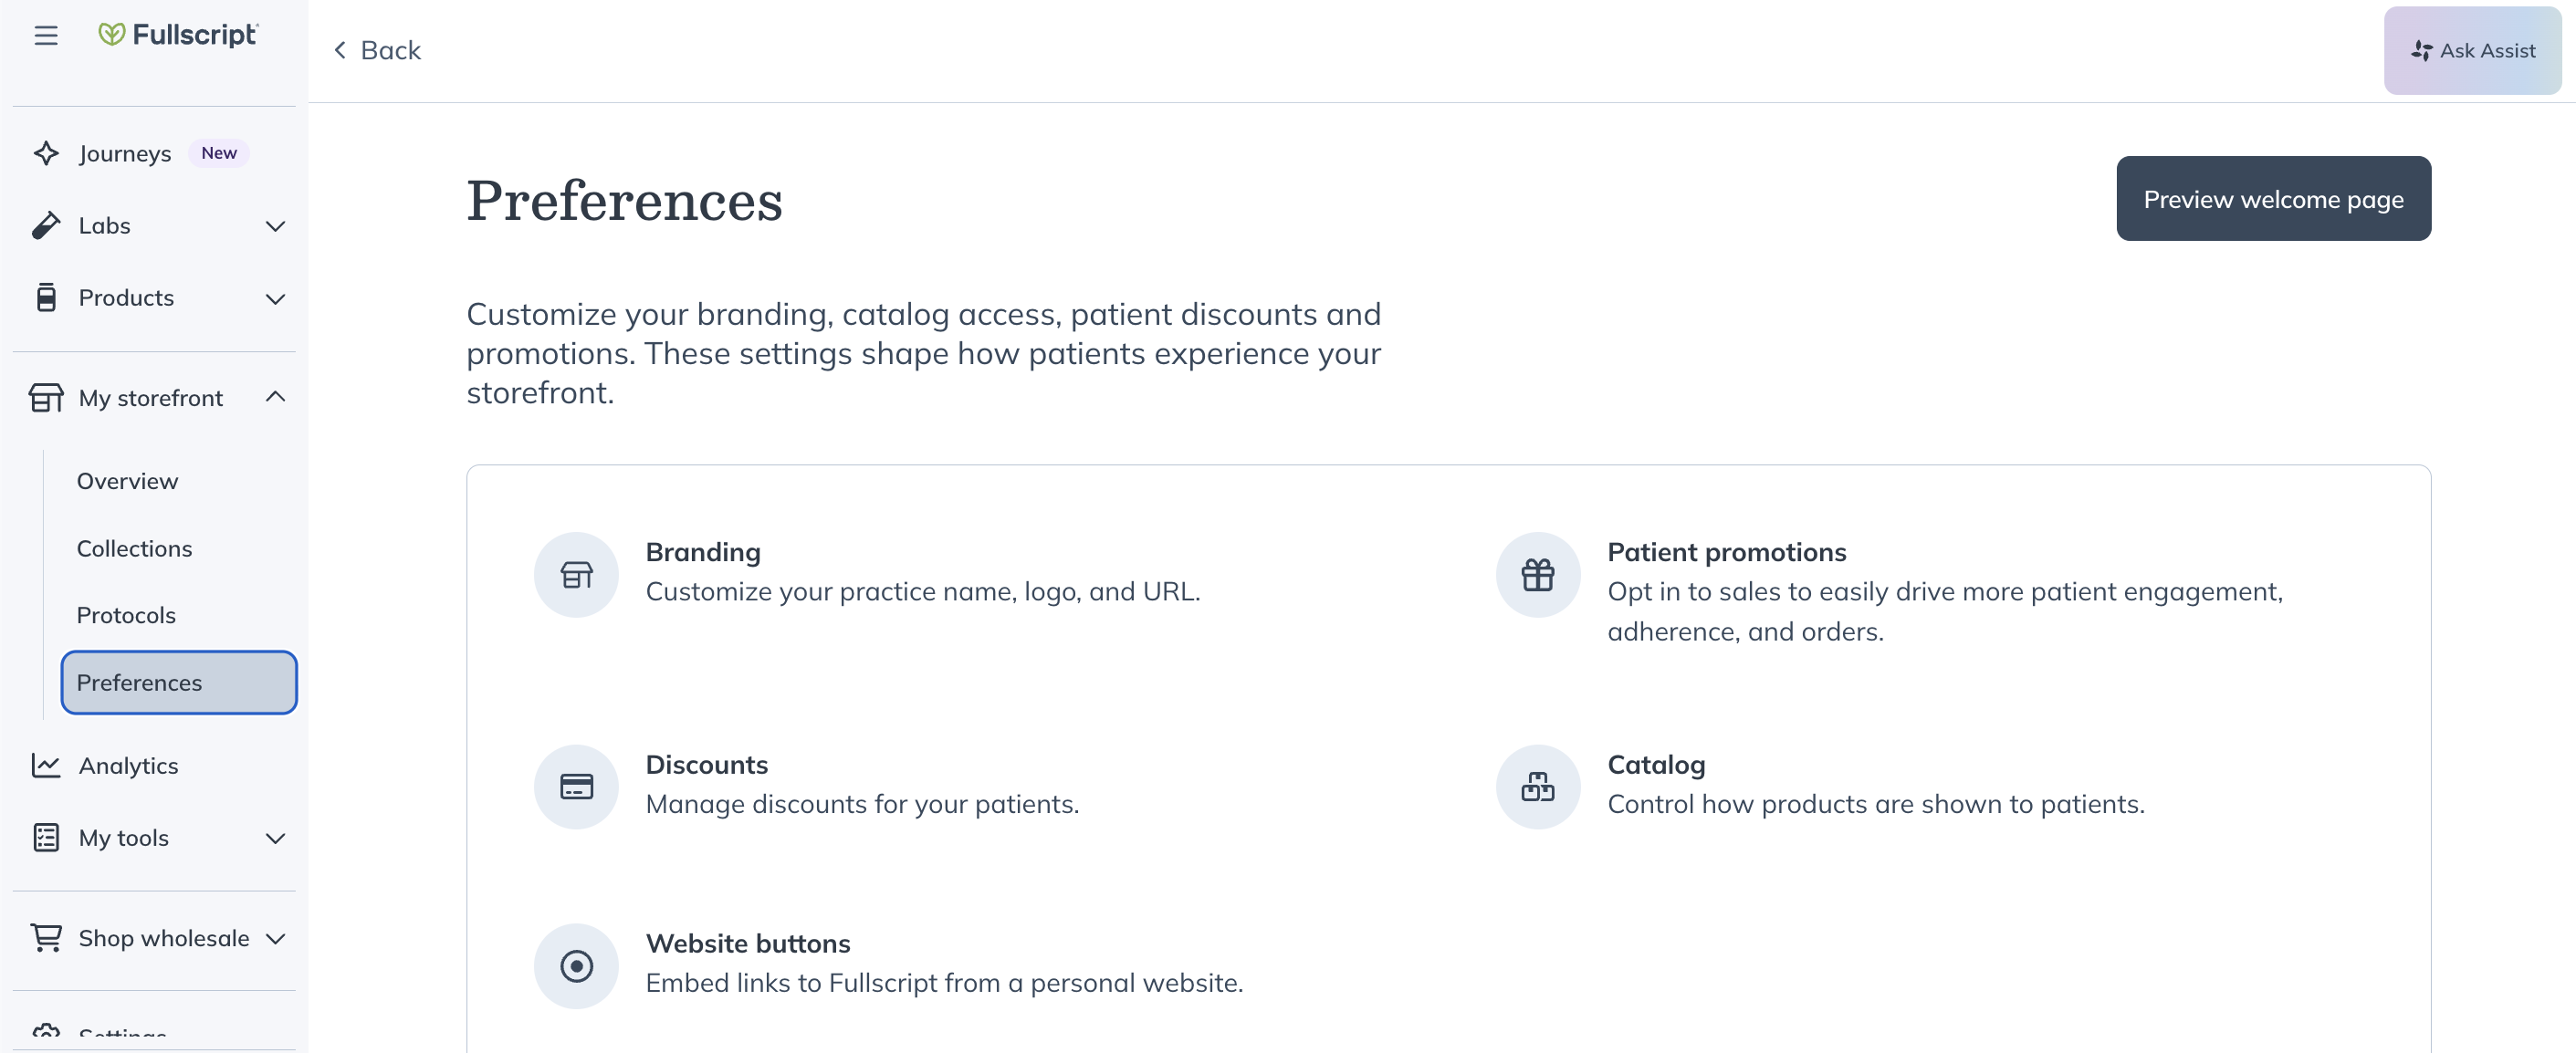Click the hamburger menu icon
Screen dimensions: 2576x1053
coord(46,36)
